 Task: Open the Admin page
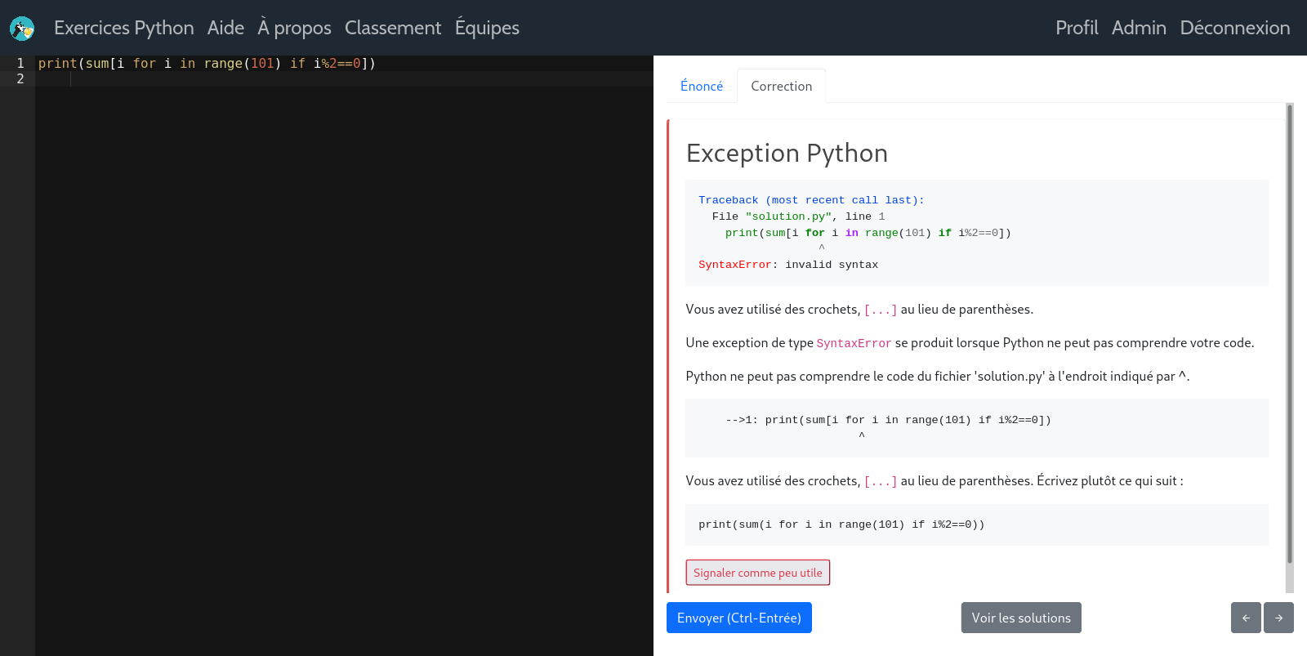pos(1139,28)
